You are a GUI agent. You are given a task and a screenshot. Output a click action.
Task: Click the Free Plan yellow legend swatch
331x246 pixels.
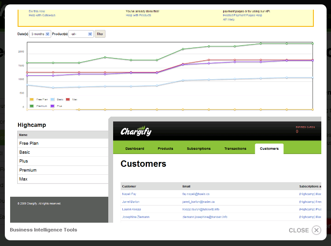[x=32, y=99]
